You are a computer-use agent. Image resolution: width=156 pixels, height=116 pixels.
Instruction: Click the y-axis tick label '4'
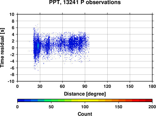13,34
